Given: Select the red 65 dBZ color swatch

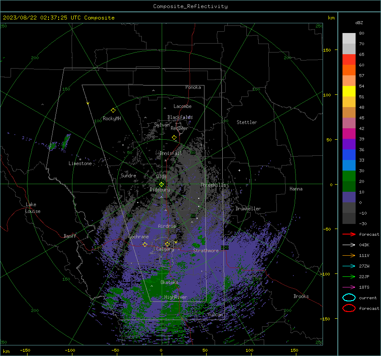Looking at the screenshot, I should pos(349,59).
